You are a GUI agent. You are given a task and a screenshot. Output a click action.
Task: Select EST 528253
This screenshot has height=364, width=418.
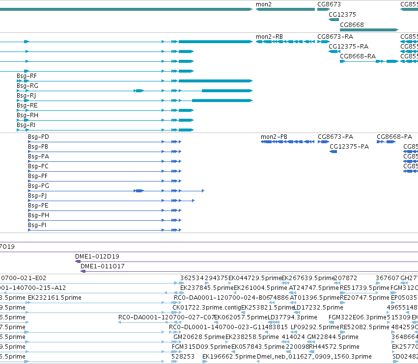pyautogui.click(x=183, y=357)
